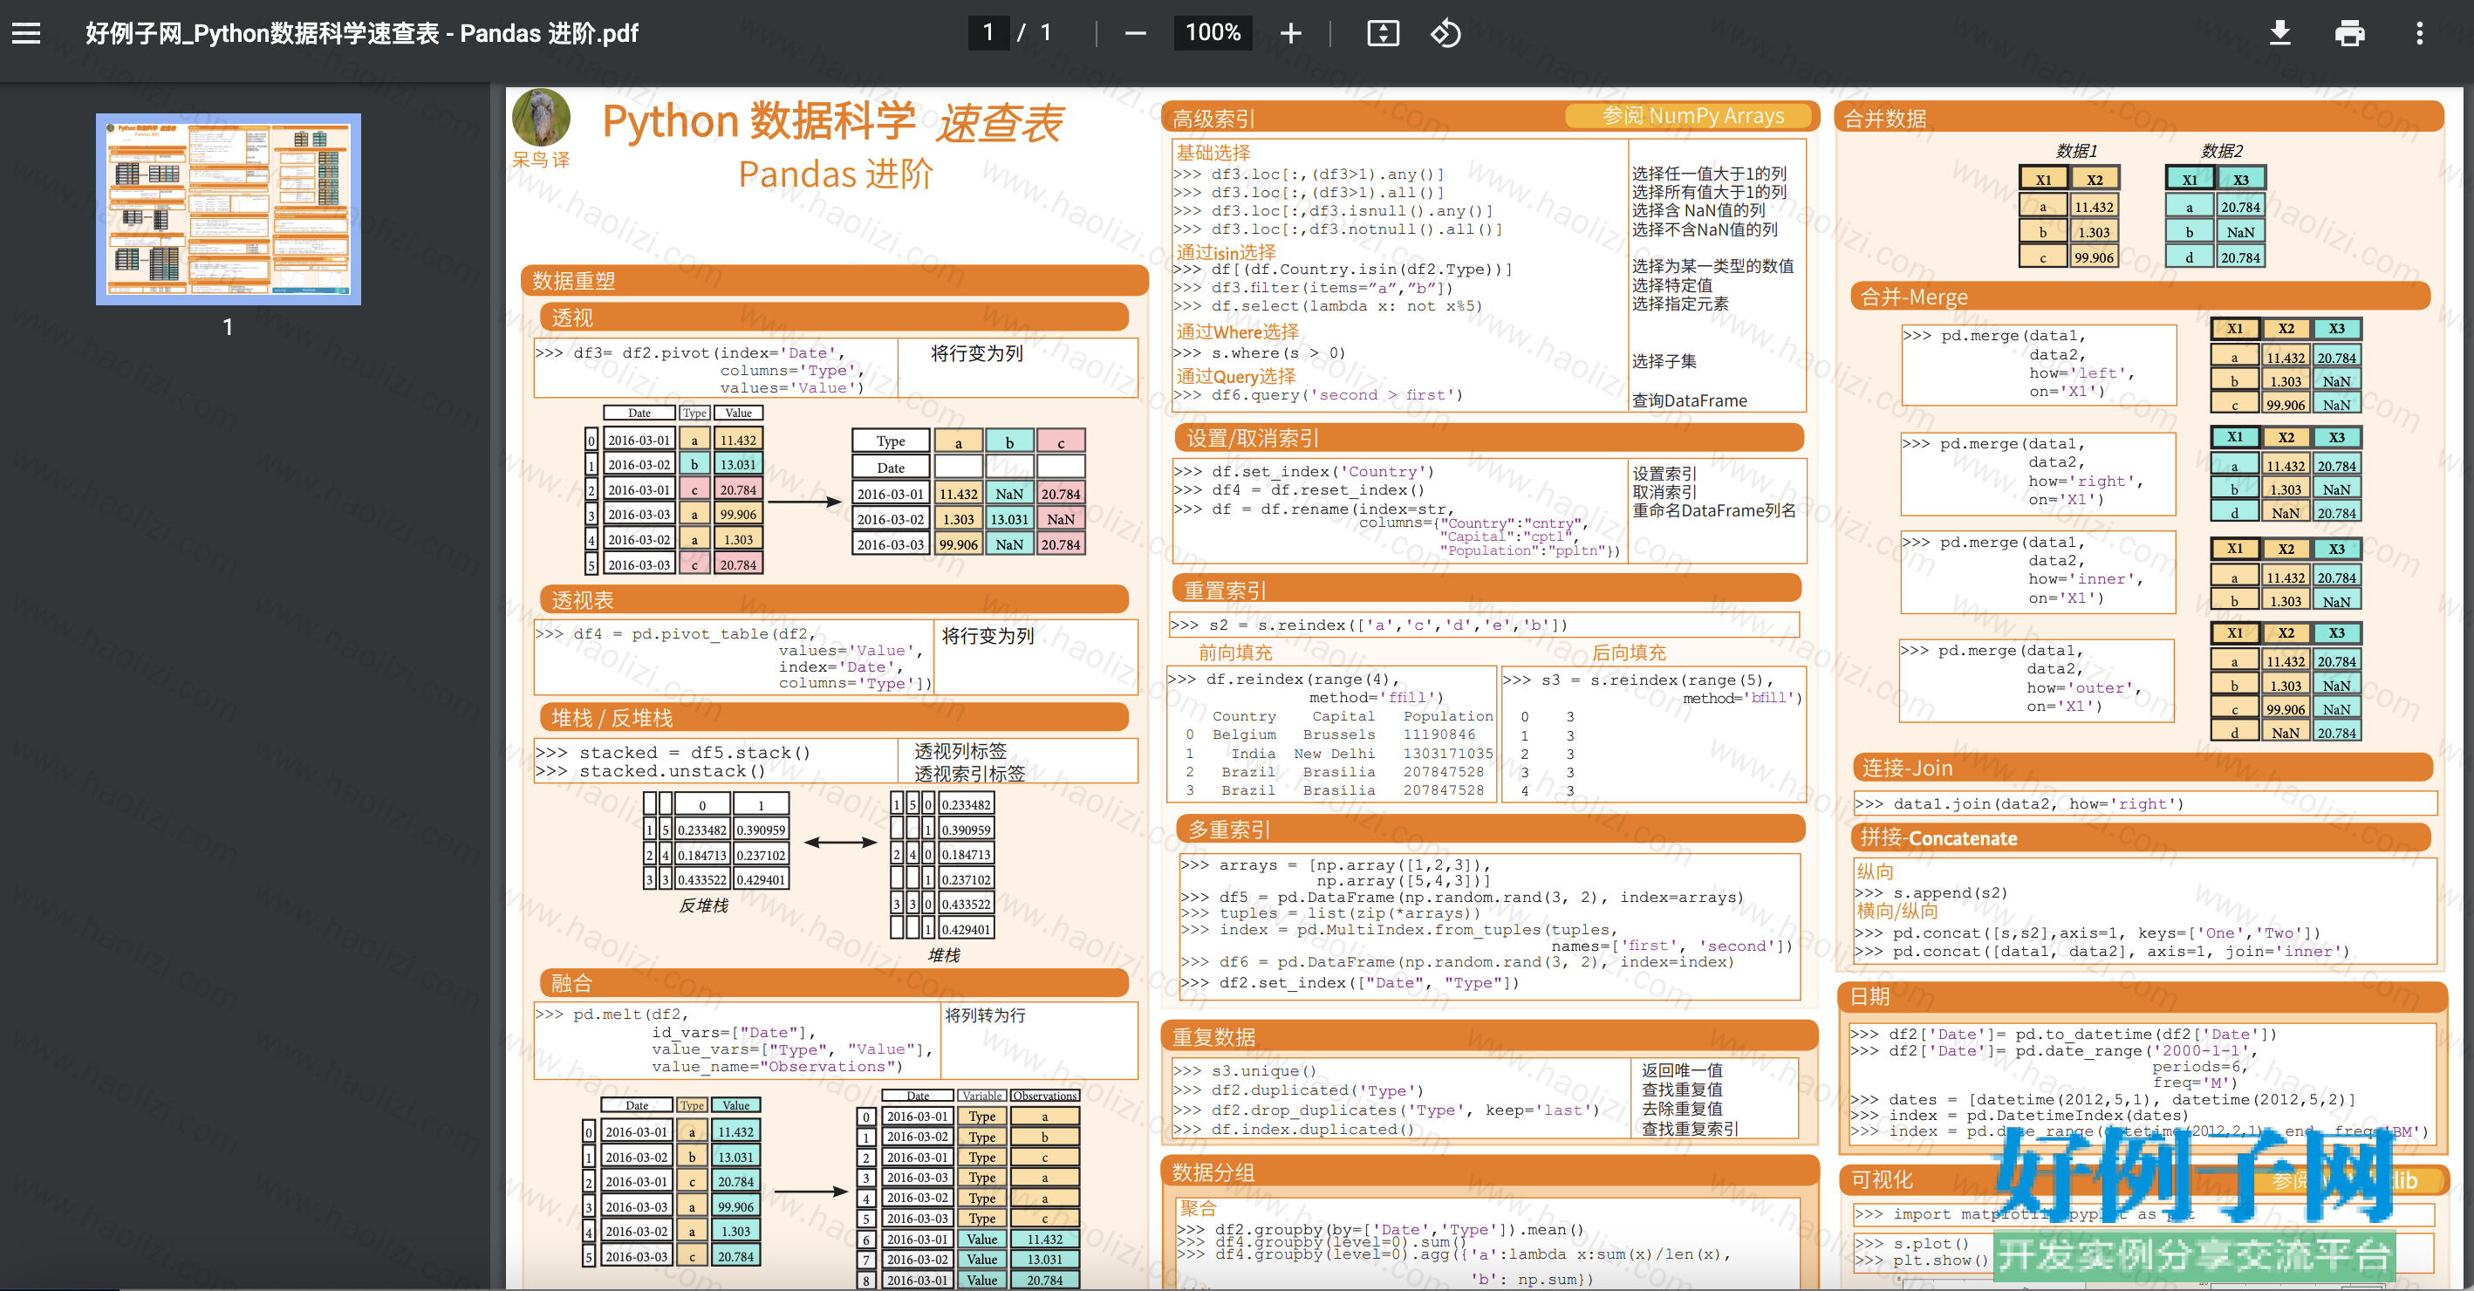
Task: Click the PDF file title text
Action: (x=362, y=34)
